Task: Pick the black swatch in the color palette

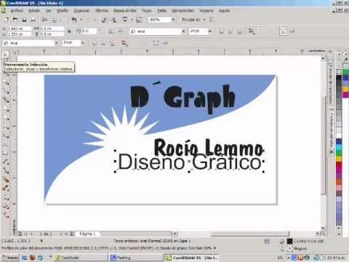Action: pyautogui.click(x=339, y=79)
